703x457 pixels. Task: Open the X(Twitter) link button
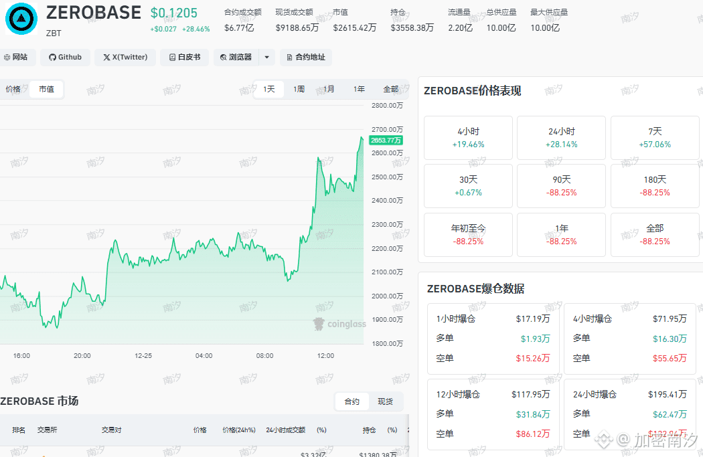click(x=125, y=58)
